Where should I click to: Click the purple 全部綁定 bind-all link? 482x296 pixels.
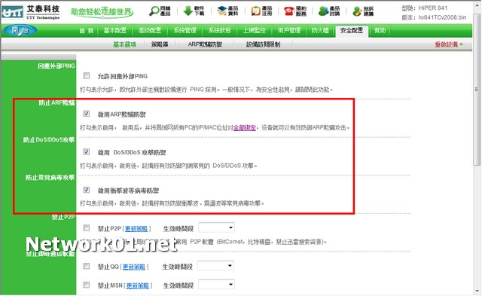[244, 127]
